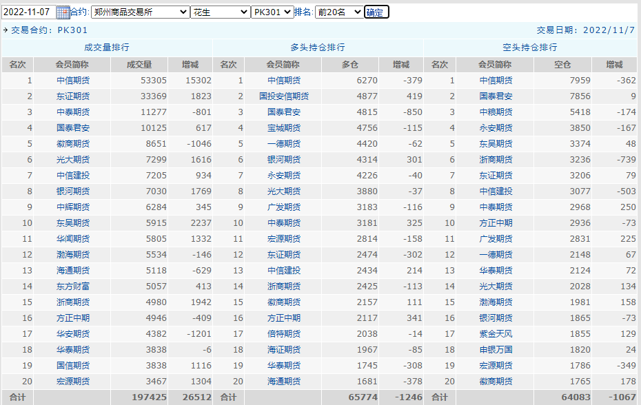Click the 空仓 column header

click(562, 65)
